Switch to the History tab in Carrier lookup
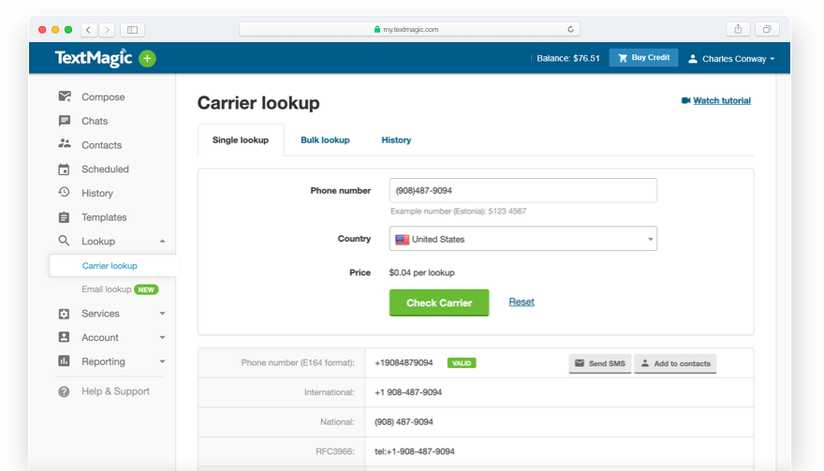The image size is (824, 471). click(396, 140)
